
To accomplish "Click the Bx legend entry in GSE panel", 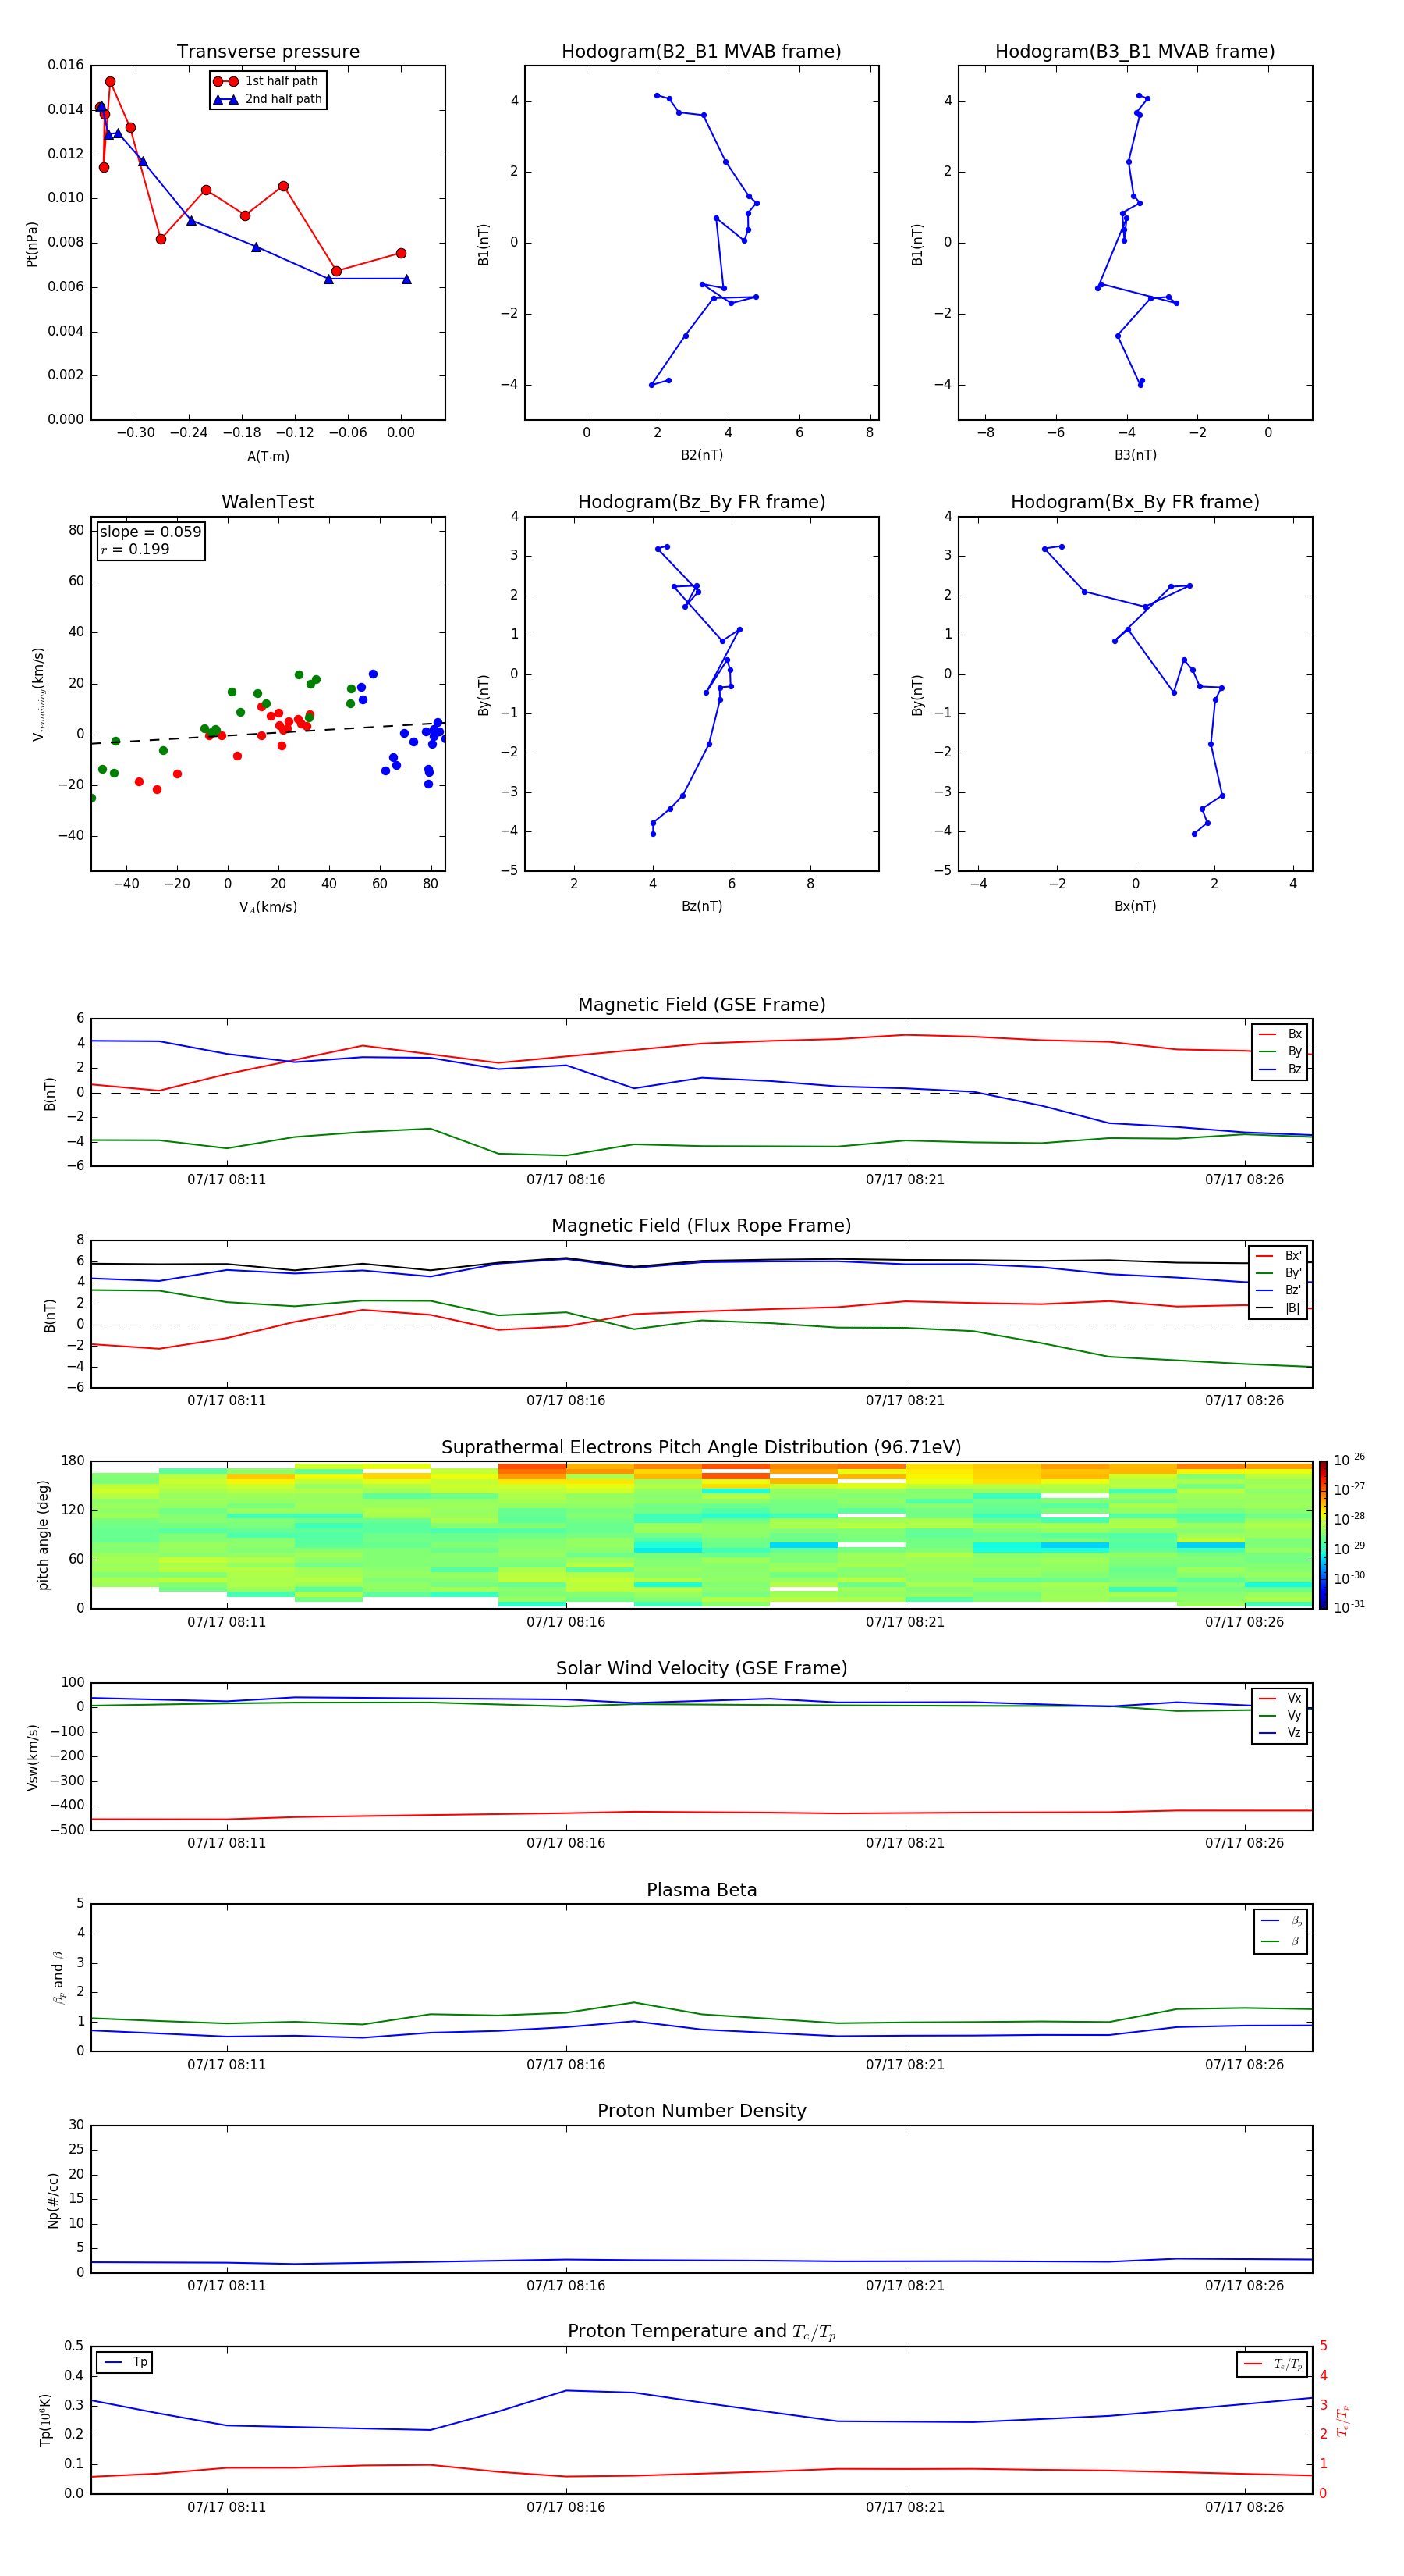I will click(1280, 1034).
